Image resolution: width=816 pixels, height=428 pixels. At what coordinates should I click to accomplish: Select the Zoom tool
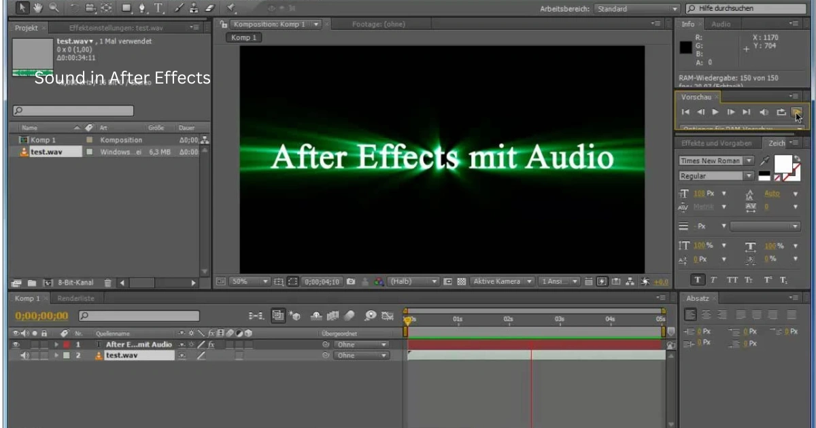click(54, 8)
